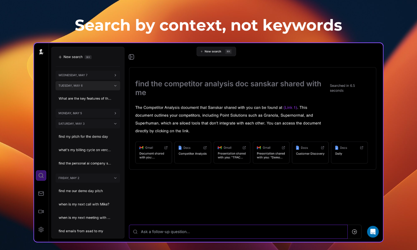Collapse the Tuesday, May 6 section
Viewport: 417px width, 250px height.
pos(88,86)
